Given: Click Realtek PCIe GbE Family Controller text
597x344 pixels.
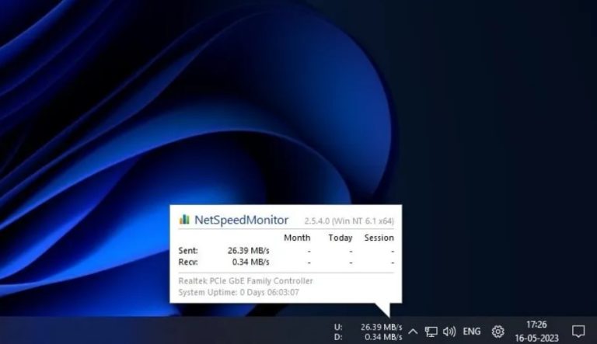Looking at the screenshot, I should tap(246, 280).
